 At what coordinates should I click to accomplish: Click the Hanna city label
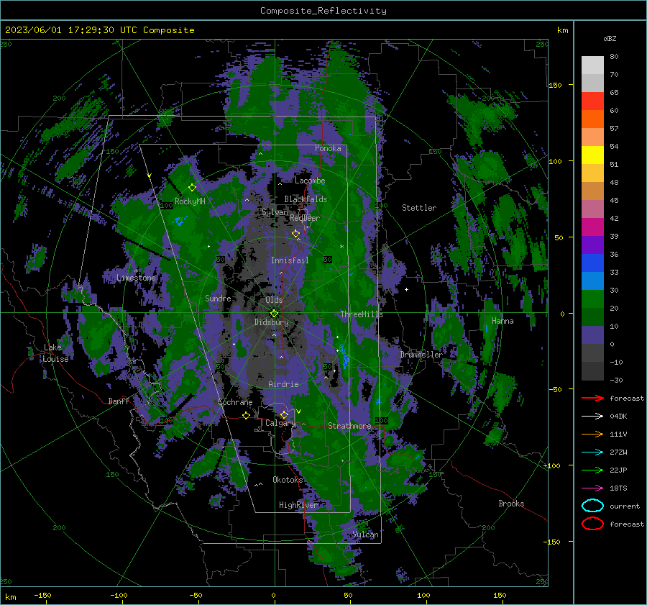[x=503, y=321]
